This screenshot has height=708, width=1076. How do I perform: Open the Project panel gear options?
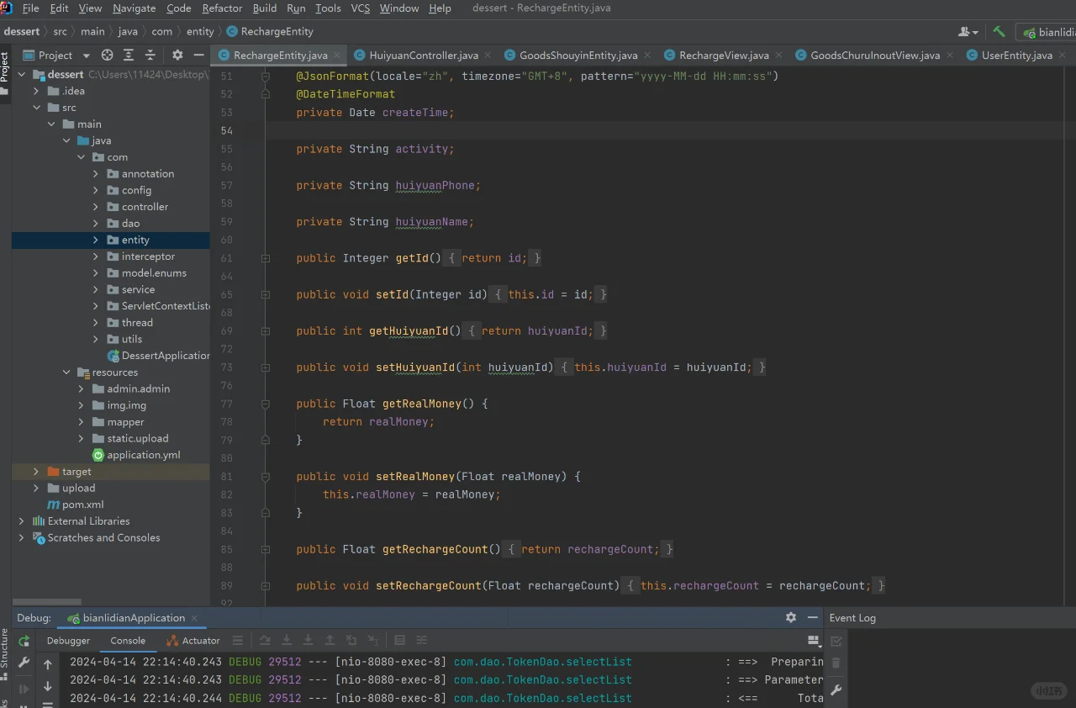[x=177, y=55]
